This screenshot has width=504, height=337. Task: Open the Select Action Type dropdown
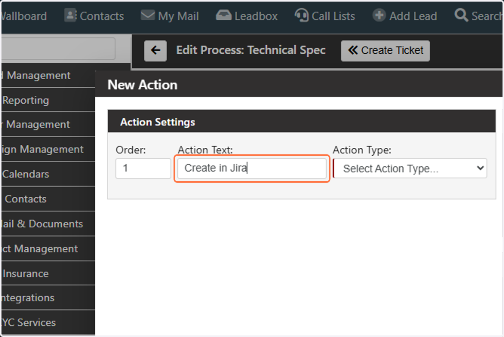pyautogui.click(x=410, y=168)
